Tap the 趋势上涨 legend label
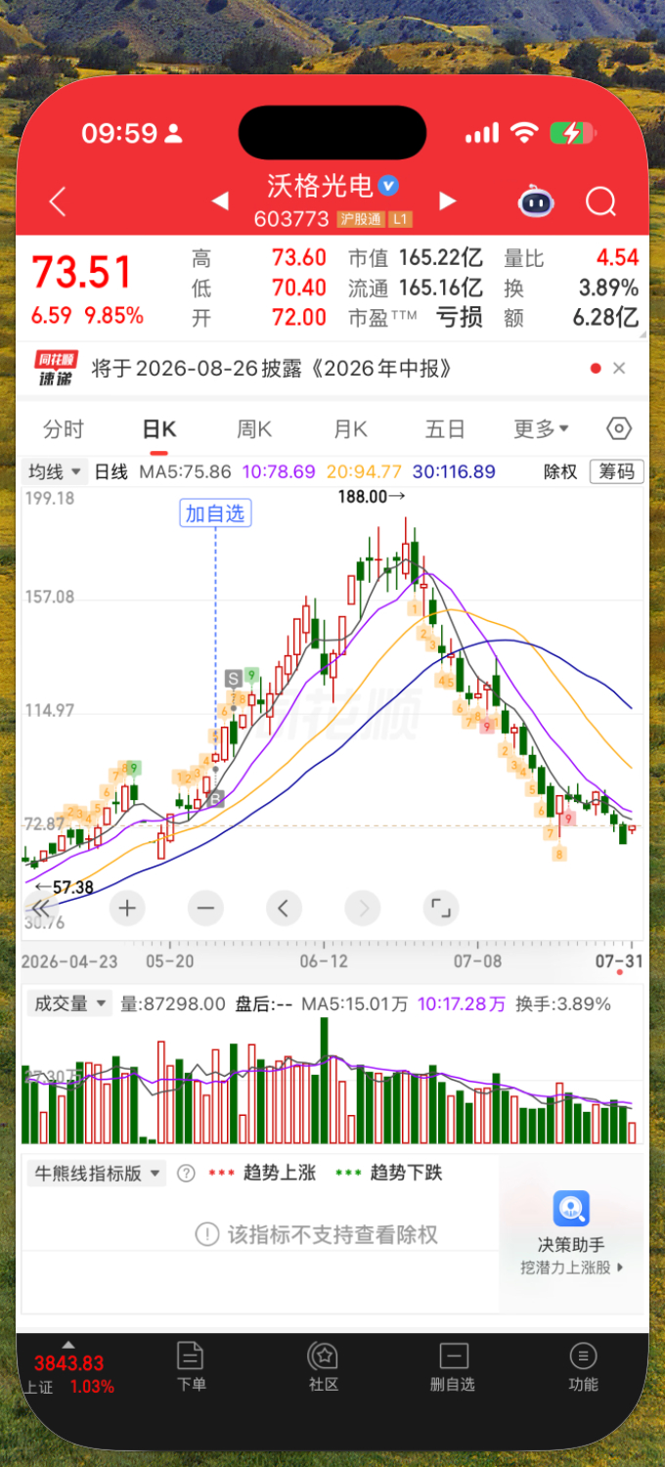The image size is (665, 1467). click(x=280, y=1173)
